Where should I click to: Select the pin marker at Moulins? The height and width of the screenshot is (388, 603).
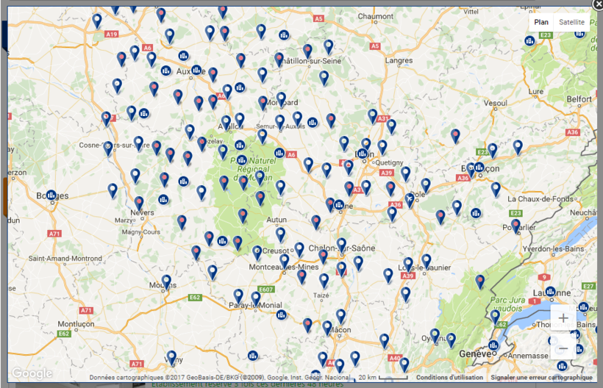(167, 281)
